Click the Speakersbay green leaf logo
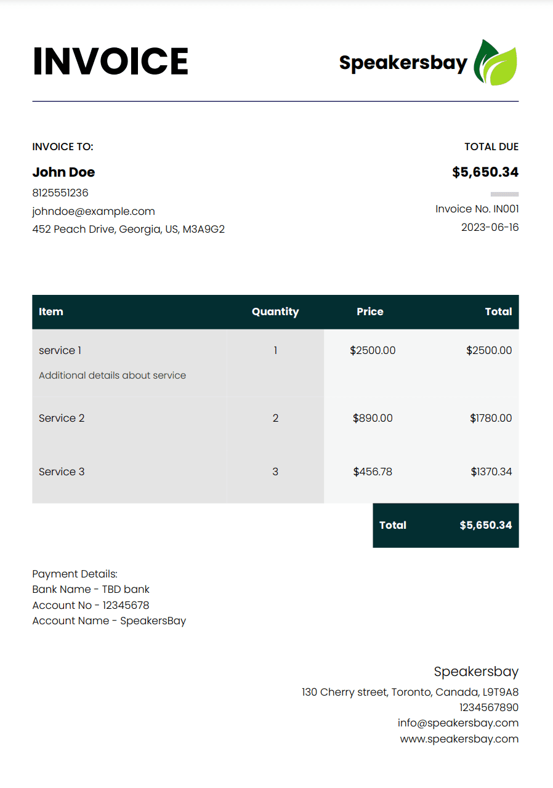The height and width of the screenshot is (788, 553). tap(495, 62)
